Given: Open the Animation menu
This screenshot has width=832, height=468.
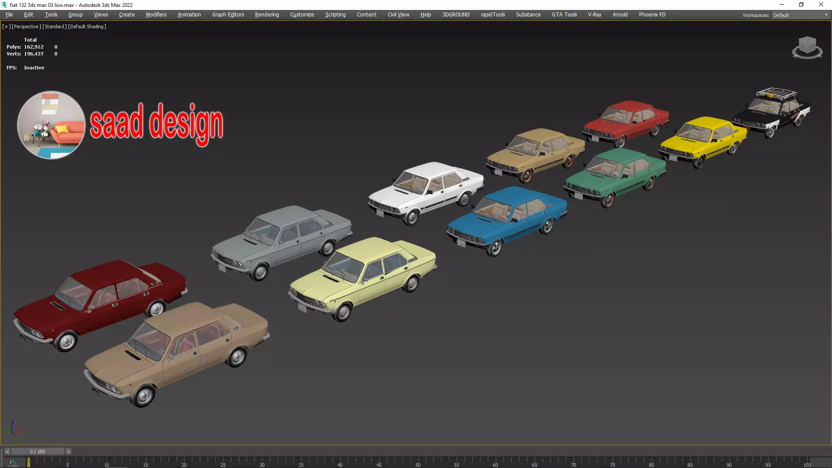Looking at the screenshot, I should click(189, 14).
